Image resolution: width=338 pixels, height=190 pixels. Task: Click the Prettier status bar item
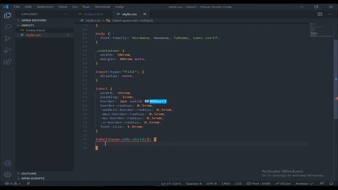305,184
